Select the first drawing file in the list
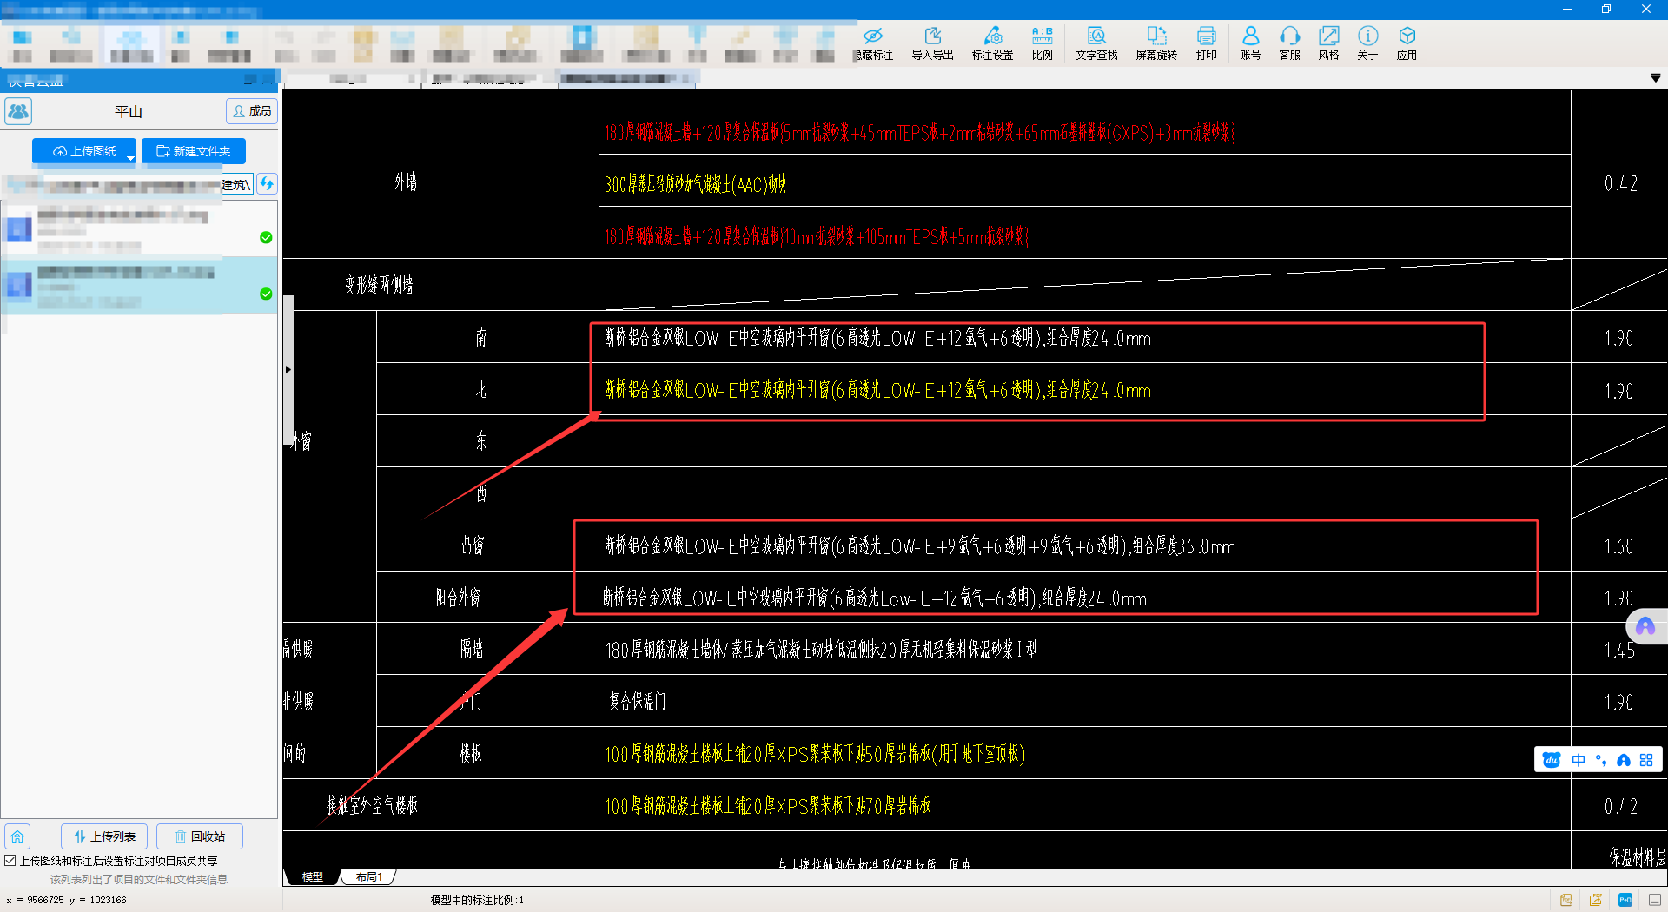The height and width of the screenshot is (912, 1668). (x=139, y=228)
